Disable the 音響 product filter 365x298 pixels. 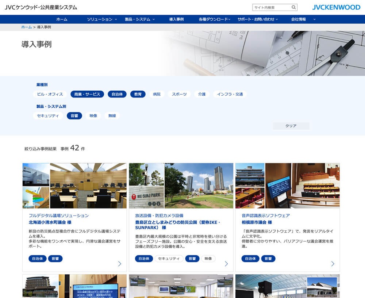(74, 115)
